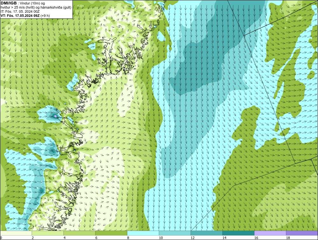Click the legend tick label '16'
The width and height of the screenshot is (318, 240).
256,238
